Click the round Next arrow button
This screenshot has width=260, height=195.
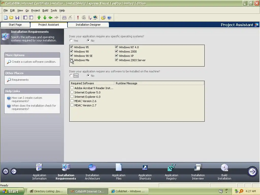(252, 172)
